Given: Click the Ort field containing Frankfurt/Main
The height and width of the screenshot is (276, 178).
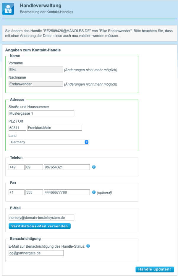Looking at the screenshot, I should [54, 128].
